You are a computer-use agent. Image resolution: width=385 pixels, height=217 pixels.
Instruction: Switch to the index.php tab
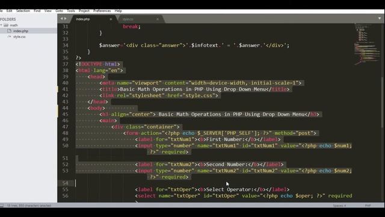[x=83, y=19]
